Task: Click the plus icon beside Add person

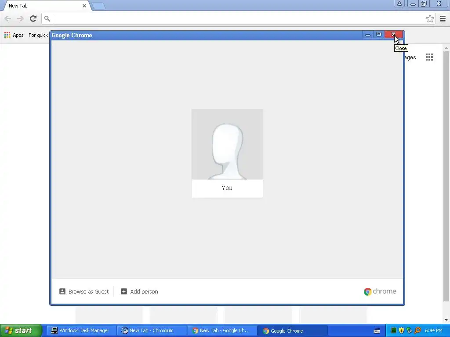Action: coord(123,291)
